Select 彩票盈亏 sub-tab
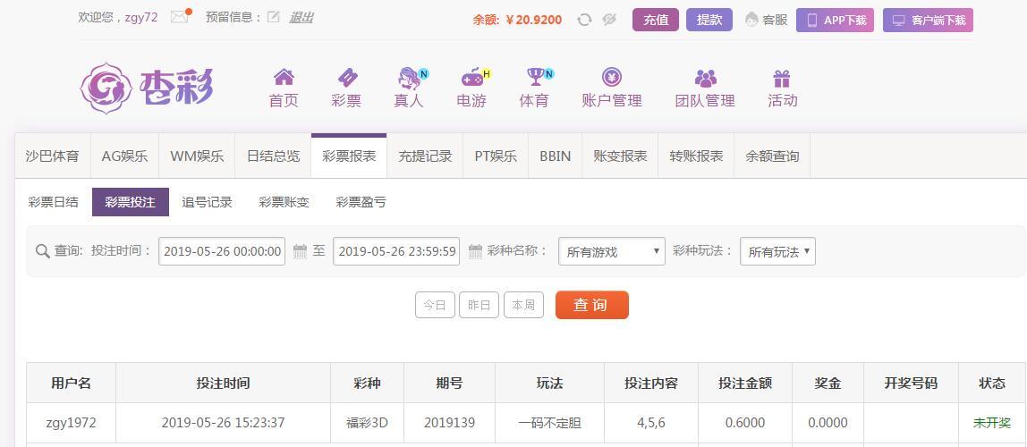This screenshot has height=447, width=1027. coord(361,202)
